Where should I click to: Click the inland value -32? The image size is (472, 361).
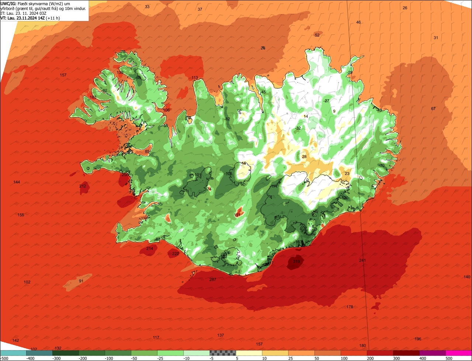(298, 128)
